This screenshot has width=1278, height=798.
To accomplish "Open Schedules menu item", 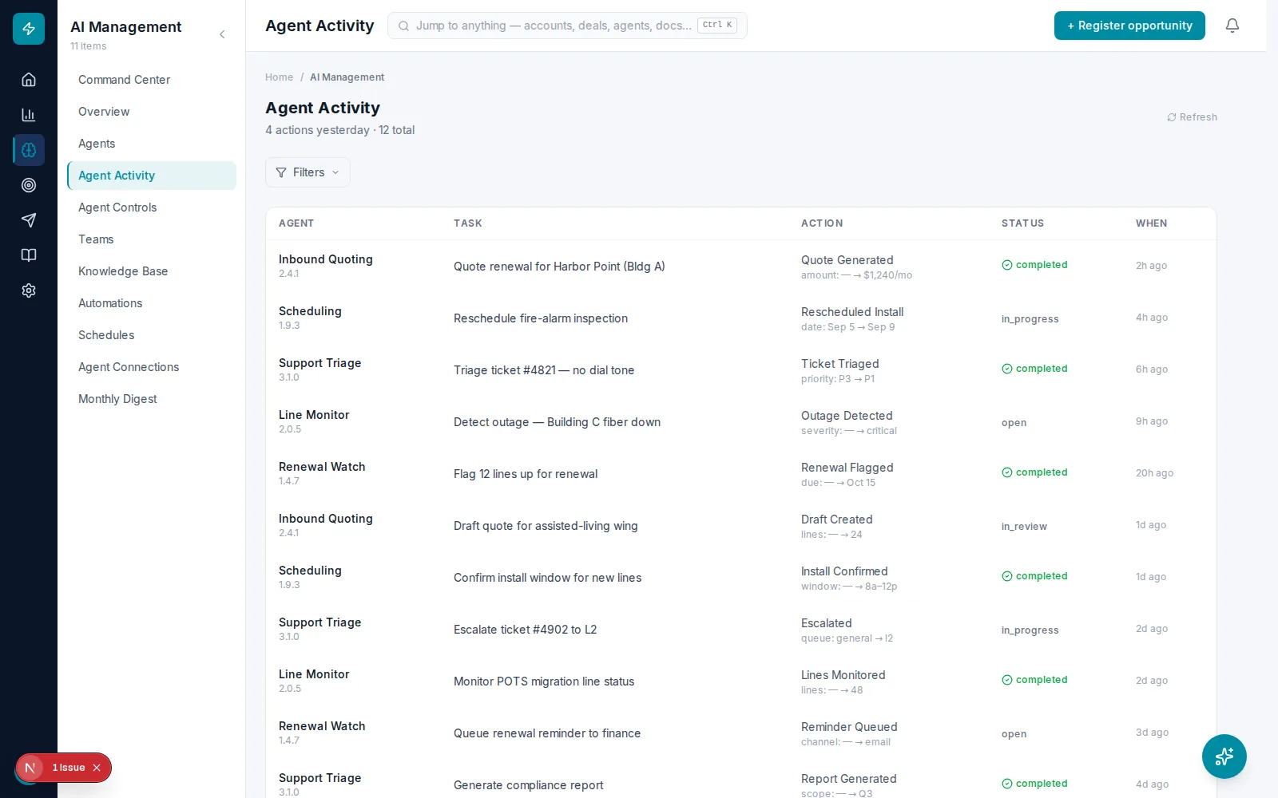I will pos(152,335).
